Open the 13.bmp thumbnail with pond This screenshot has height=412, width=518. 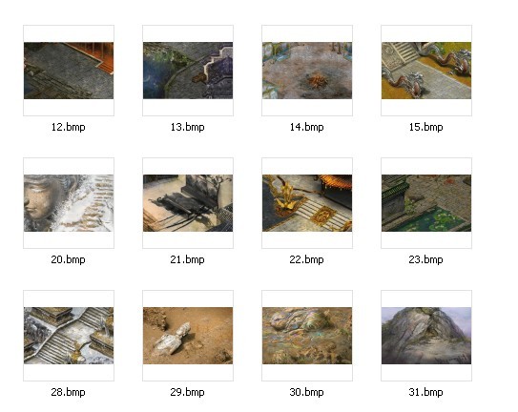(188, 71)
